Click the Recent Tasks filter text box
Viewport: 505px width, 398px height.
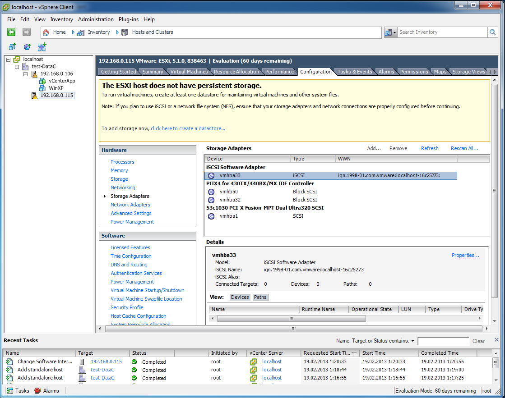pyautogui.click(x=443, y=341)
